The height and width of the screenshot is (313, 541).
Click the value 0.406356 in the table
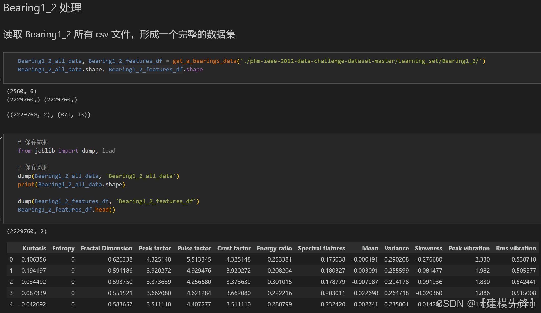point(34,259)
